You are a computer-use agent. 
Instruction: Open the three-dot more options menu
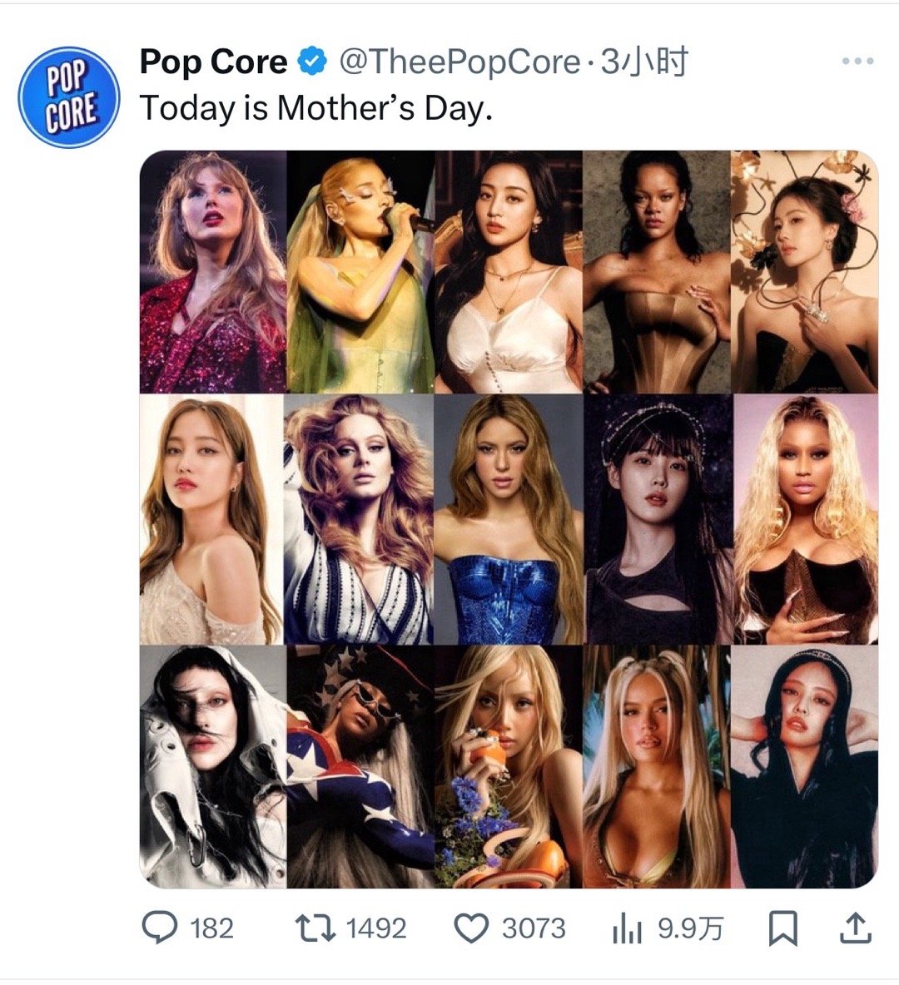coord(857,61)
